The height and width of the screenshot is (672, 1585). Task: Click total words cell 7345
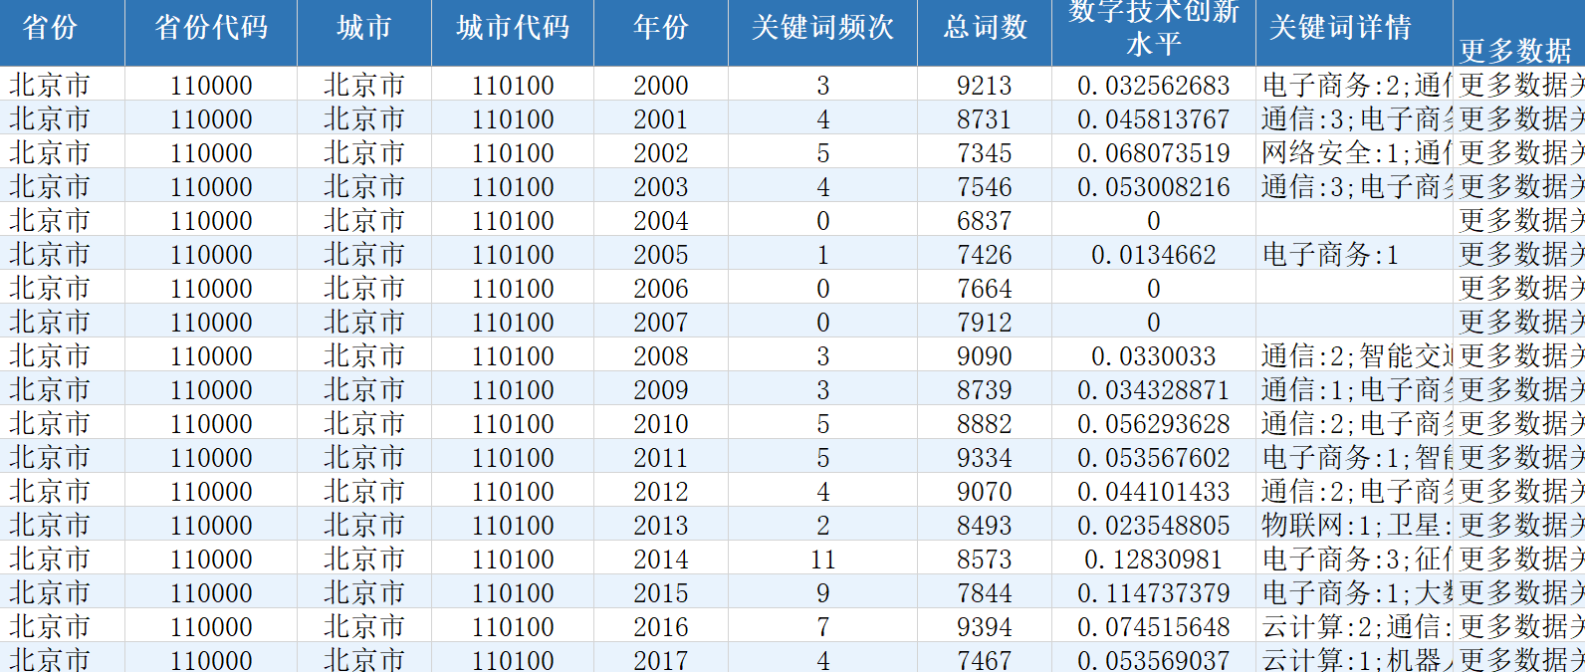985,153
